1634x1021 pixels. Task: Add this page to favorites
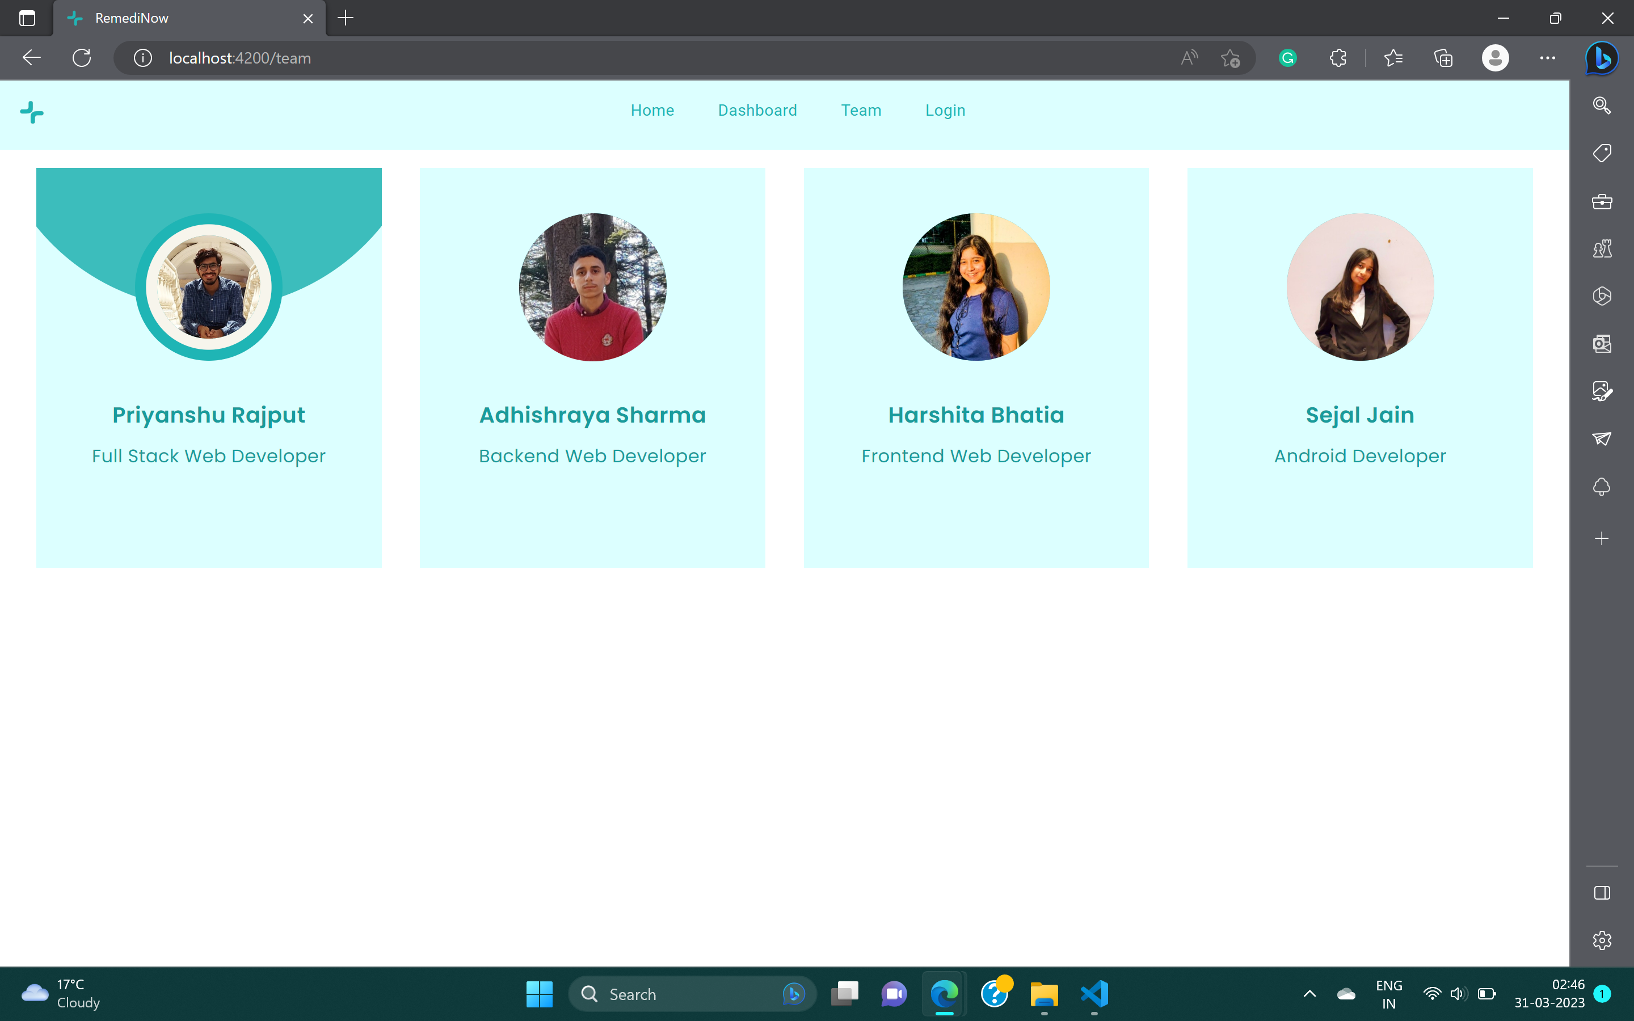click(1230, 58)
